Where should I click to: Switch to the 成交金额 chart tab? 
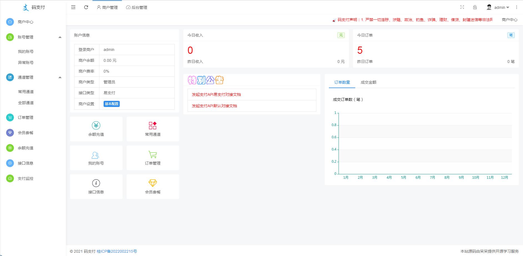[x=368, y=82]
